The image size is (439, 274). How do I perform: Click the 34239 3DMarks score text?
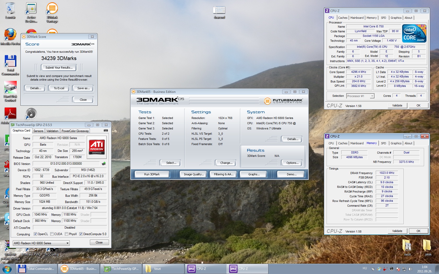pyautogui.click(x=59, y=58)
